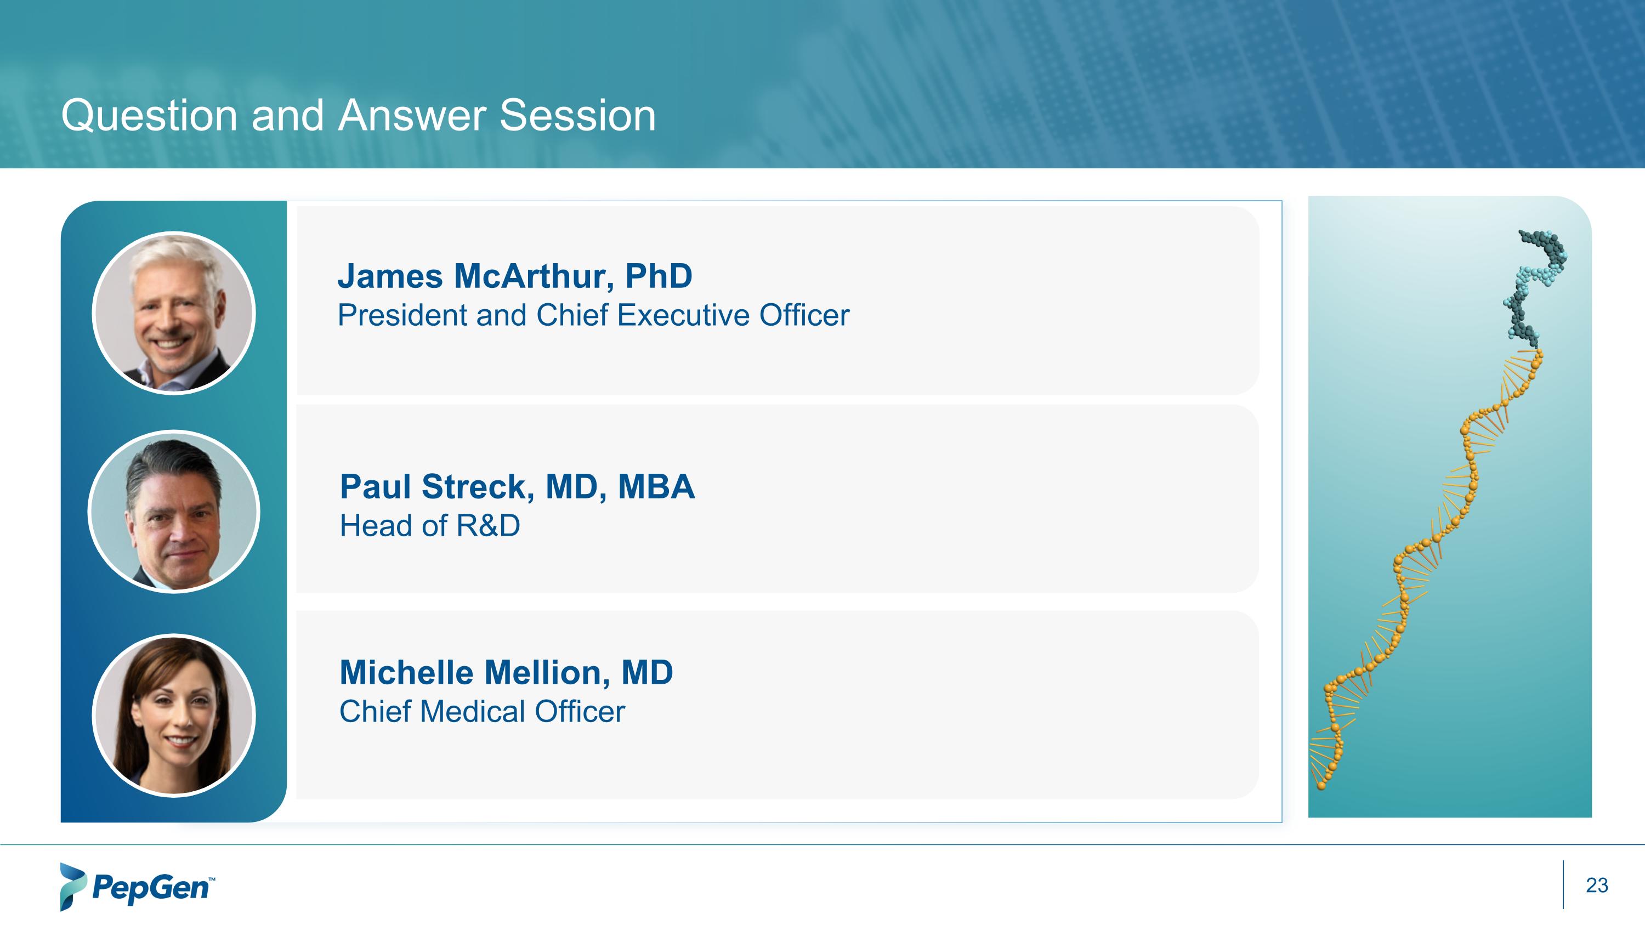Select the "Head of R&D" subtitle
The image size is (1645, 925).
[430, 526]
